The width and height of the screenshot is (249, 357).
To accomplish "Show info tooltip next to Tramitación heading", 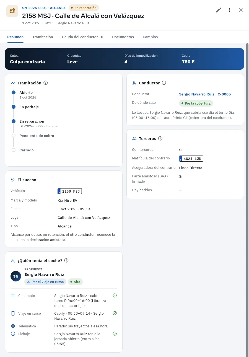I will (x=46, y=83).
